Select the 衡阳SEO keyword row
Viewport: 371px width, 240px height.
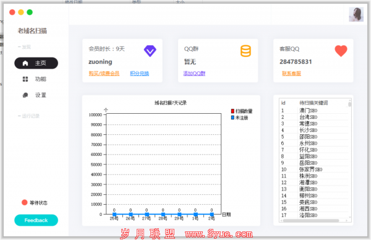tap(313, 189)
